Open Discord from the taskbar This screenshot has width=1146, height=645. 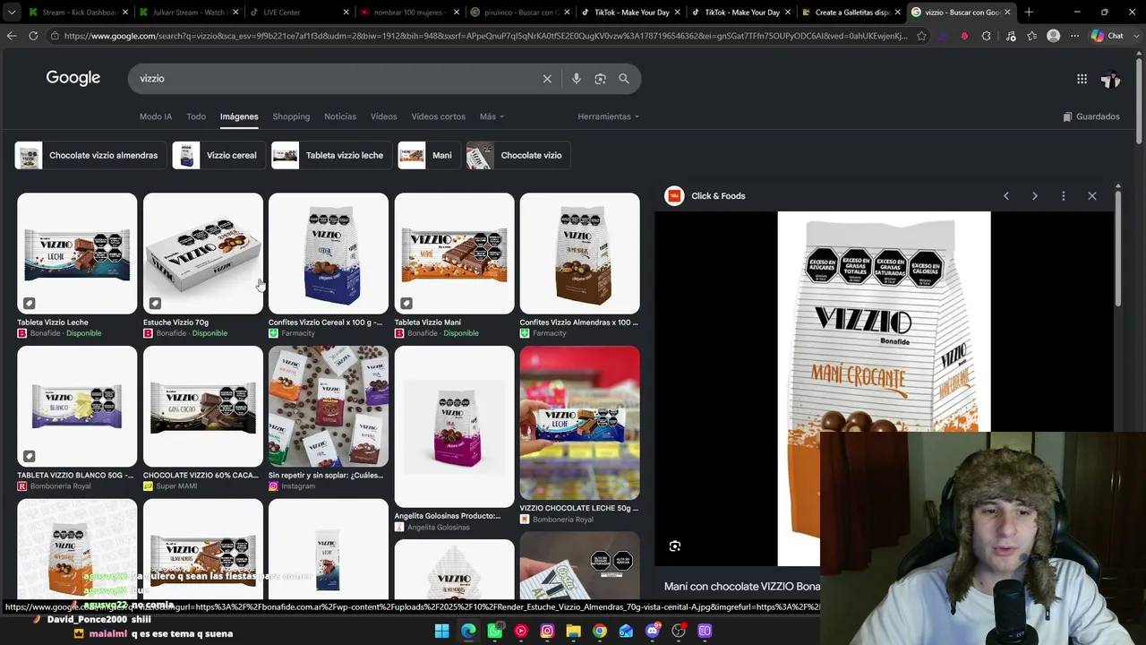(652, 632)
